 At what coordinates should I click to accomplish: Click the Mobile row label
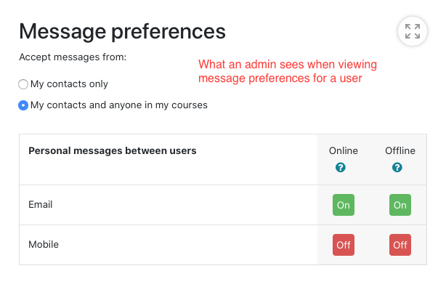coord(44,245)
